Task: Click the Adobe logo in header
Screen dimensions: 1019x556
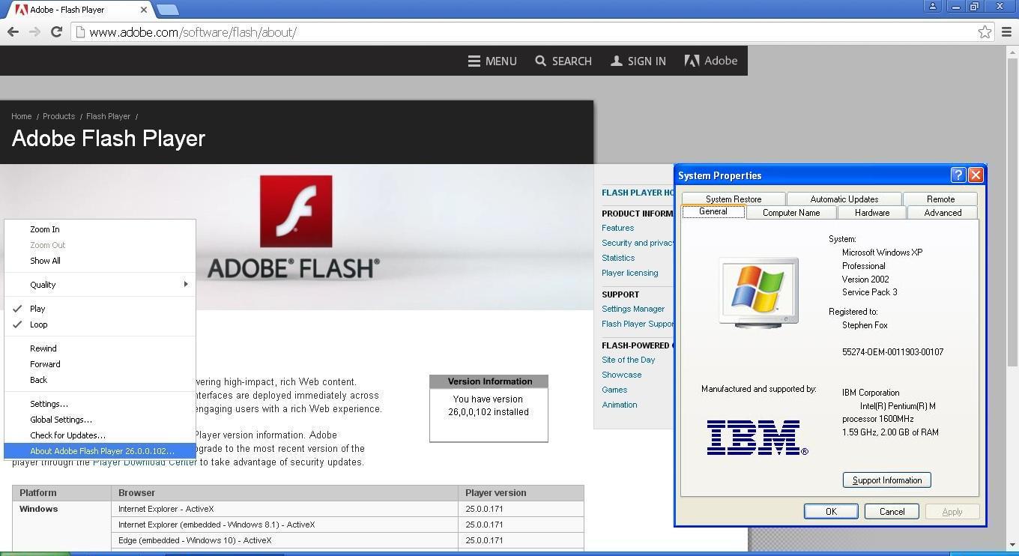Action: coord(710,61)
